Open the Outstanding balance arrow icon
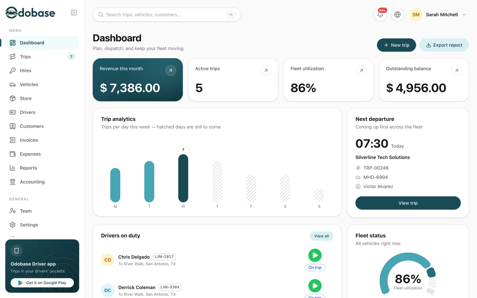This screenshot has width=477, height=298. (457, 71)
